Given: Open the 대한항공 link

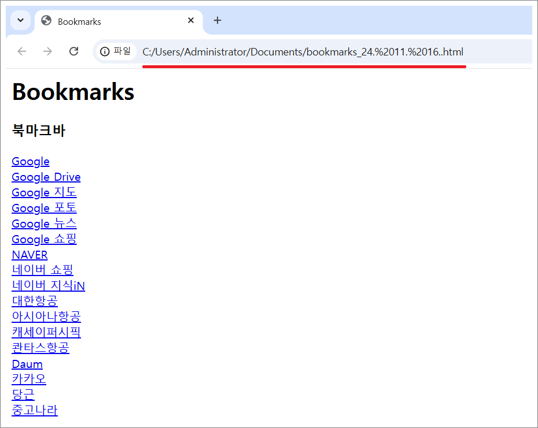Looking at the screenshot, I should point(35,301).
